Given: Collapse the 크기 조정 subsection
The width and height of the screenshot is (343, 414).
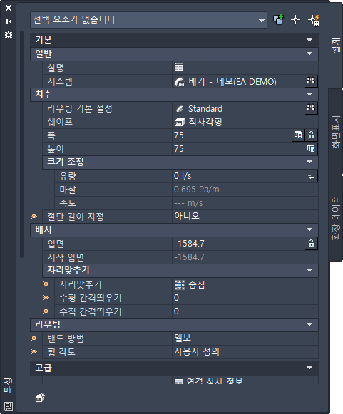Looking at the screenshot, I should (x=309, y=162).
